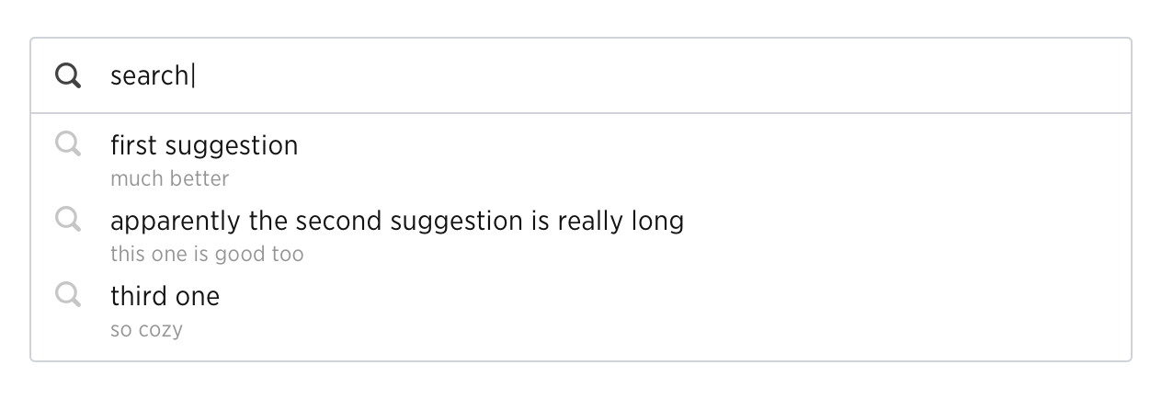Click the magnifier icon beside third one

click(x=68, y=294)
